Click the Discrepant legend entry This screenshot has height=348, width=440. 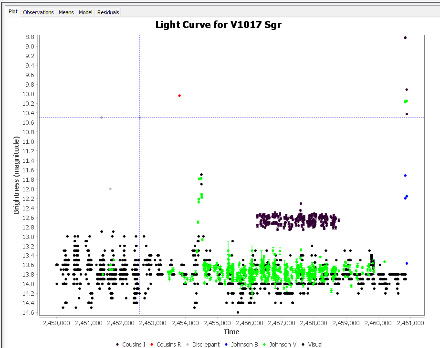tap(203, 344)
